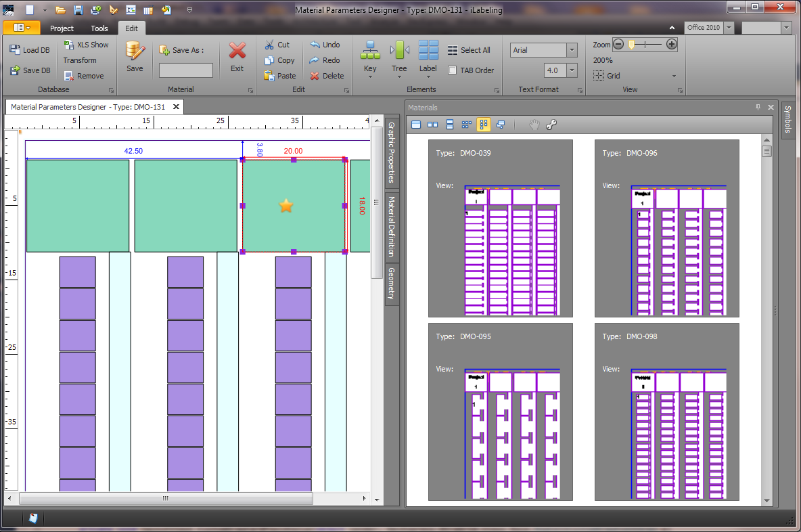
Task: Select the small tiles view icon in Materials
Action: pos(466,125)
